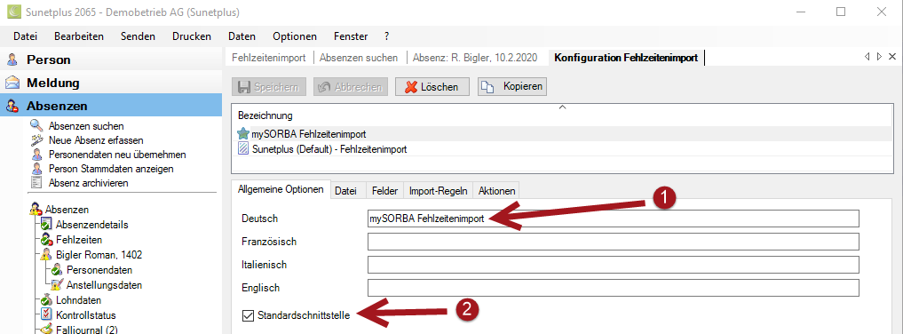Uncheck the Standardschnittstelle checkbox
Image resolution: width=903 pixels, height=334 pixels.
249,315
